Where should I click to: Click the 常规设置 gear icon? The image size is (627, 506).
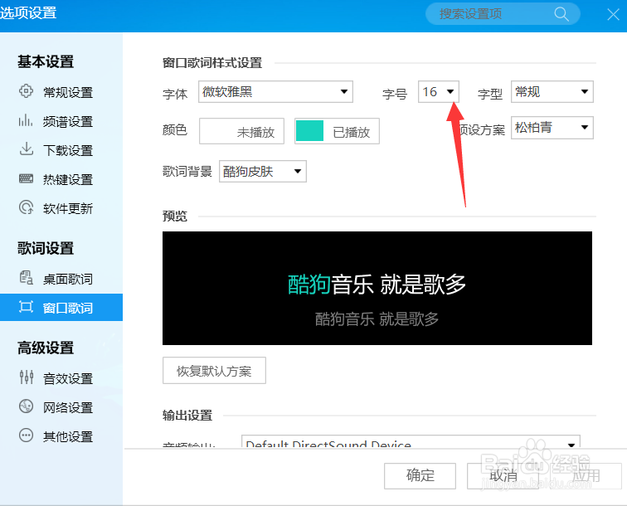[x=26, y=91]
